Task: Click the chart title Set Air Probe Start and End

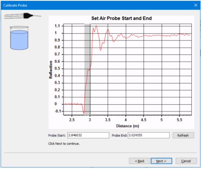Action: 121,18
